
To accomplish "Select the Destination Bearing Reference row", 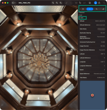I will tap(92, 37).
